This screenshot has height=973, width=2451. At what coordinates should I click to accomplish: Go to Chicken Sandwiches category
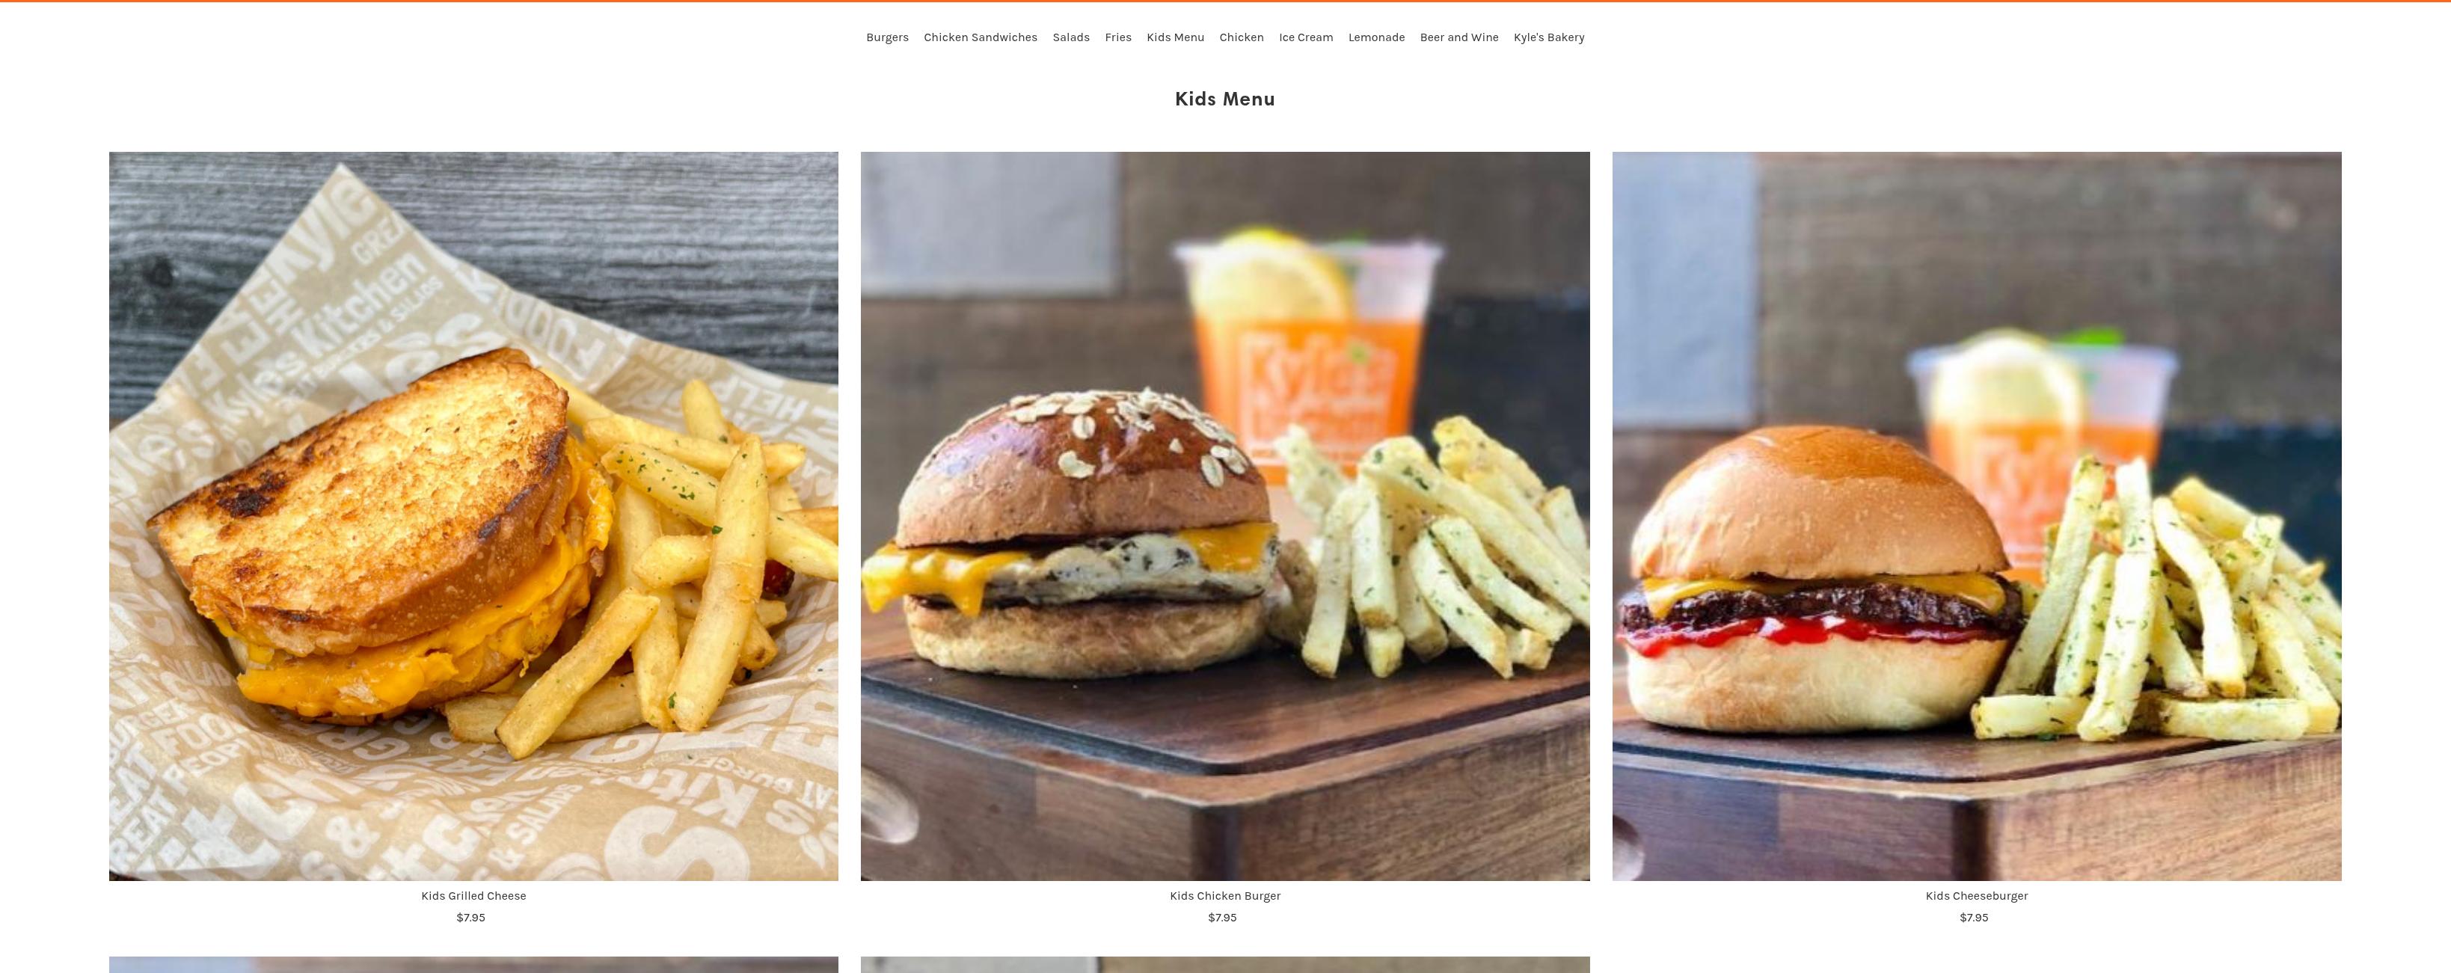pyautogui.click(x=980, y=38)
